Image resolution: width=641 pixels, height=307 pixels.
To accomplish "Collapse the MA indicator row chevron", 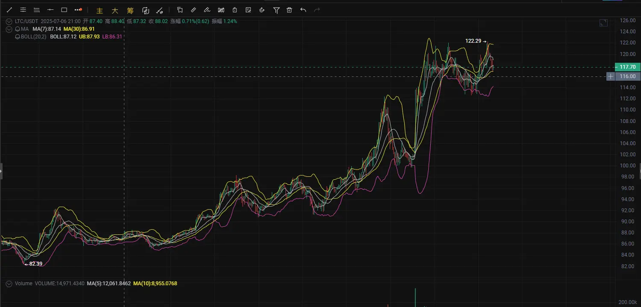I will [9, 29].
